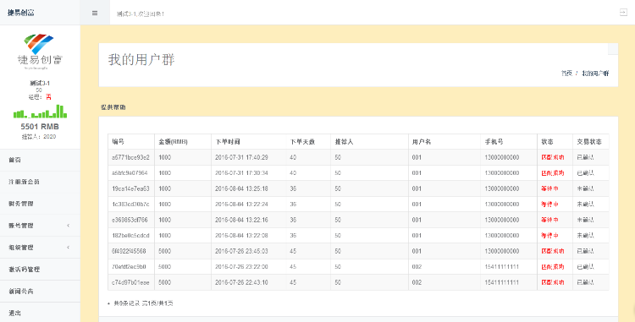The image size is (635, 322).
Task: Click order number 1c383cd30b7c
Action: tap(130, 204)
